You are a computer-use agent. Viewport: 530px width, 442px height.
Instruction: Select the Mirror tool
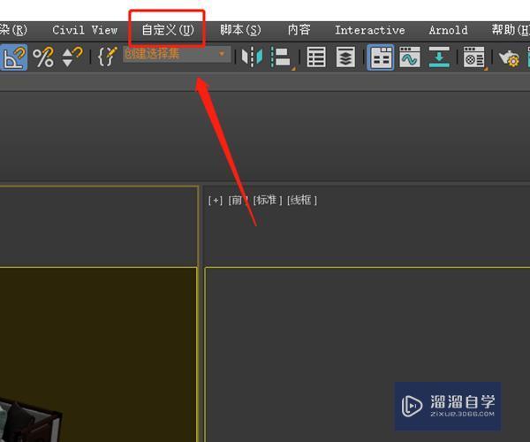point(252,57)
